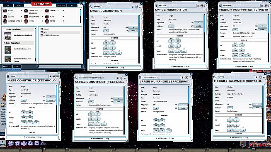Click the MODULES button

pyautogui.click(x=7, y=66)
